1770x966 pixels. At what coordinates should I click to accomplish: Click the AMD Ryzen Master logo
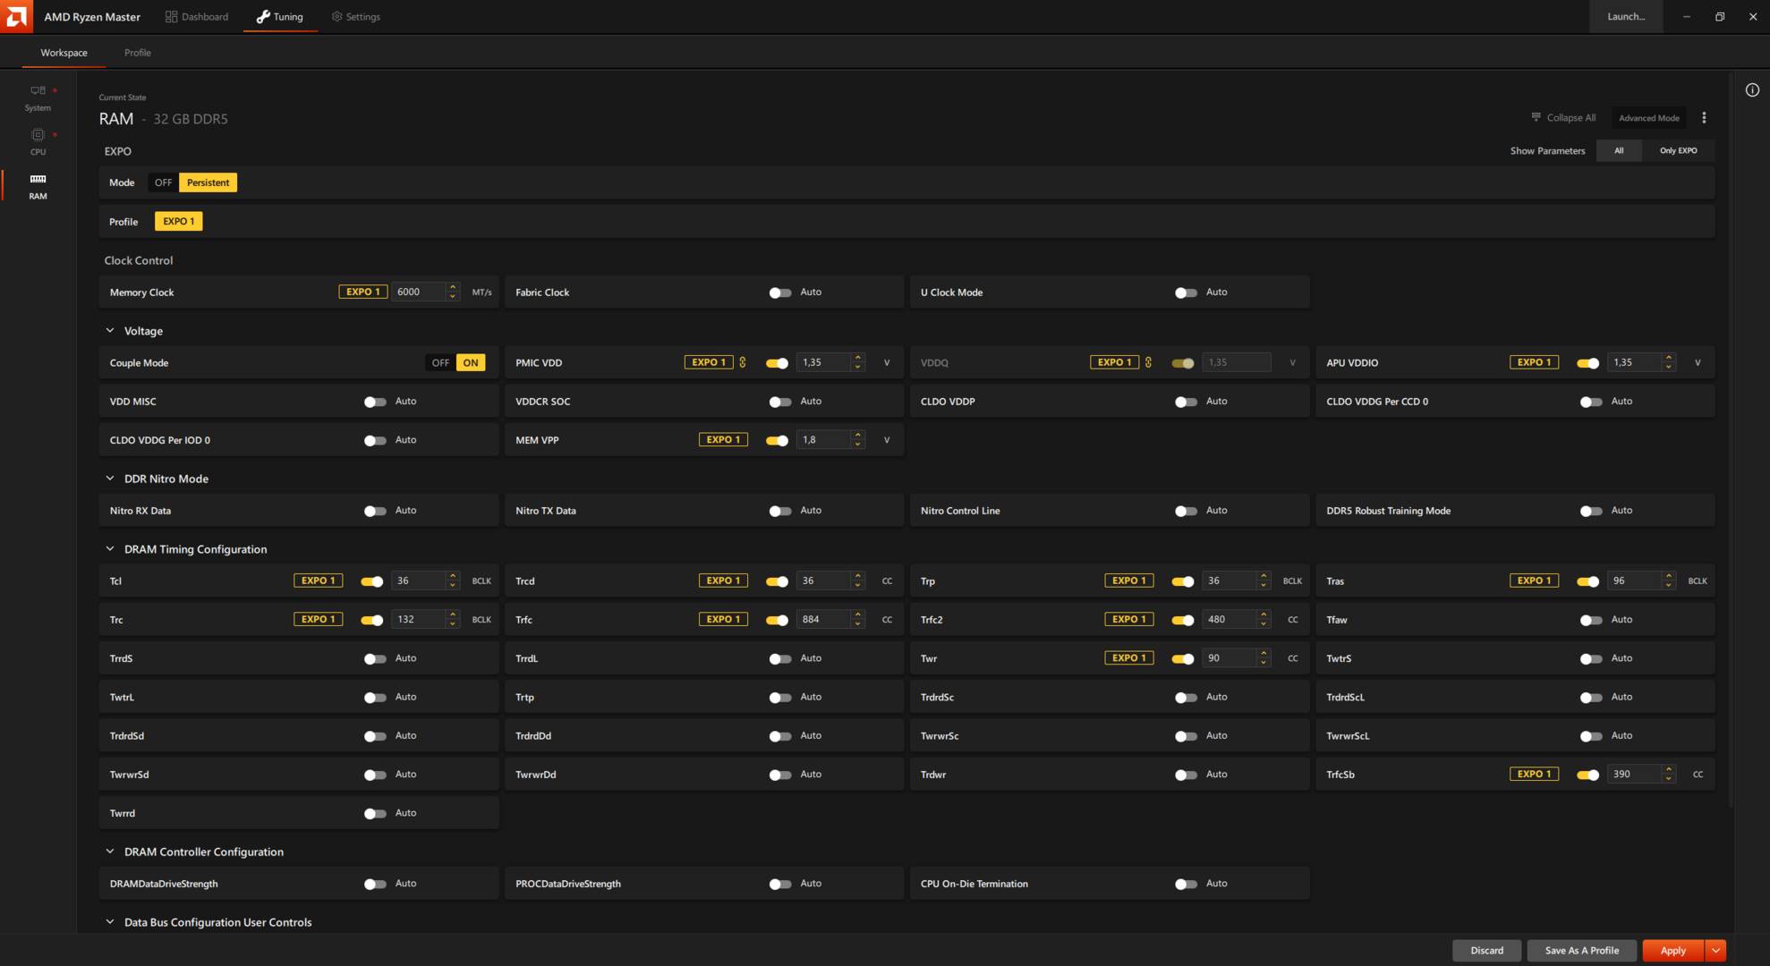(x=15, y=16)
